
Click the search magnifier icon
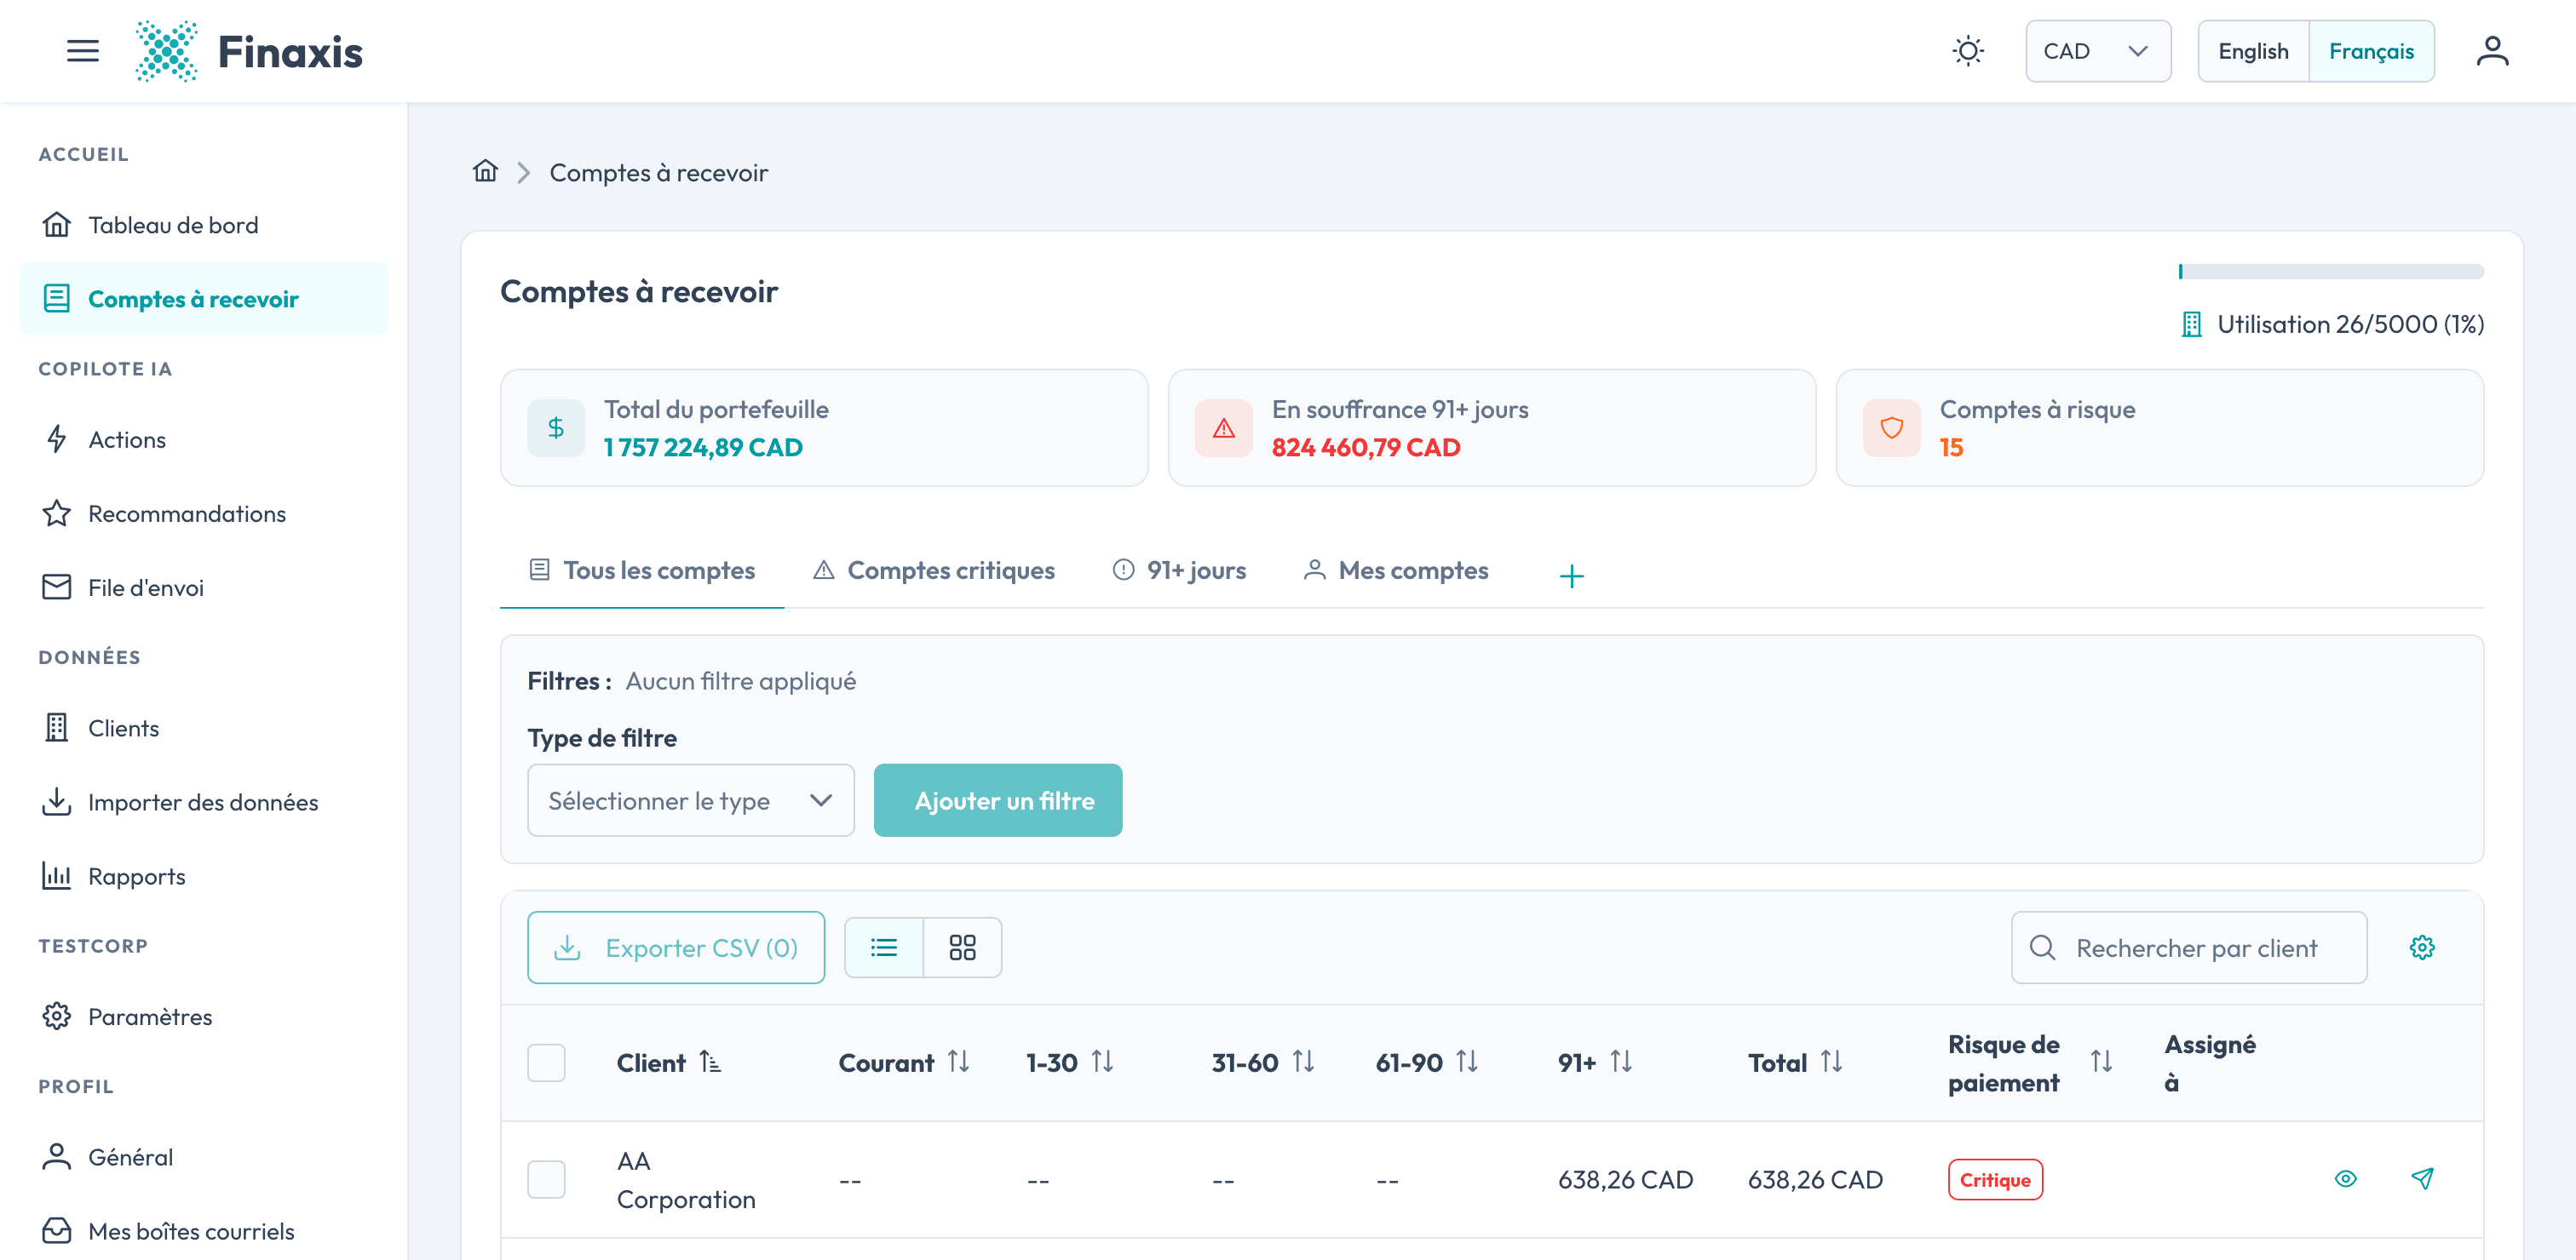2042,946
